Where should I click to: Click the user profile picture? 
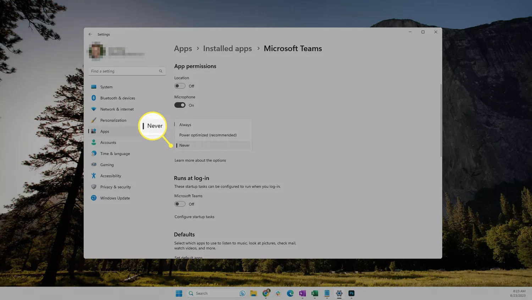coord(97,51)
